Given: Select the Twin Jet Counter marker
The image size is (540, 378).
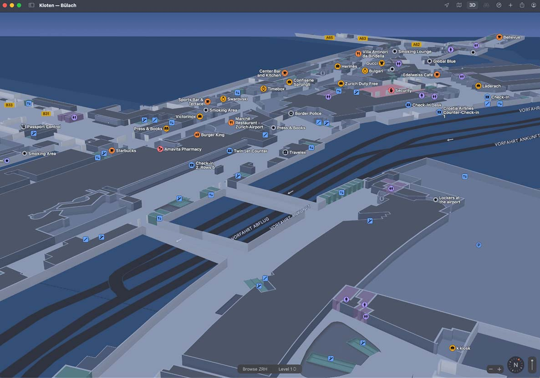Looking at the screenshot, I should click(x=230, y=151).
